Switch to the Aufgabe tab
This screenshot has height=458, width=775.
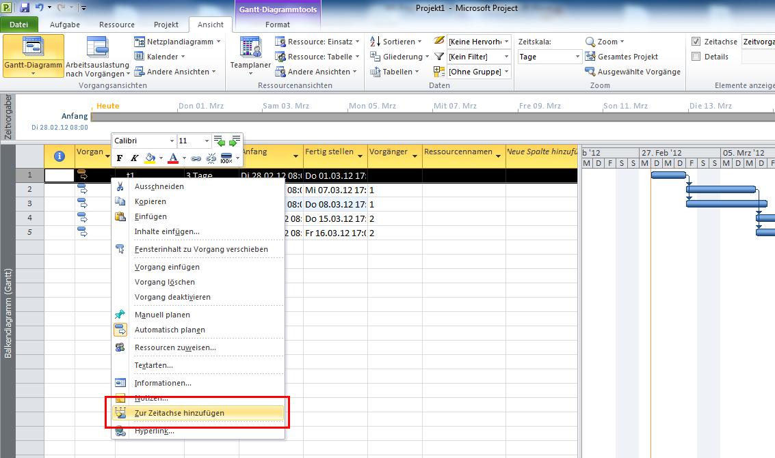[65, 25]
